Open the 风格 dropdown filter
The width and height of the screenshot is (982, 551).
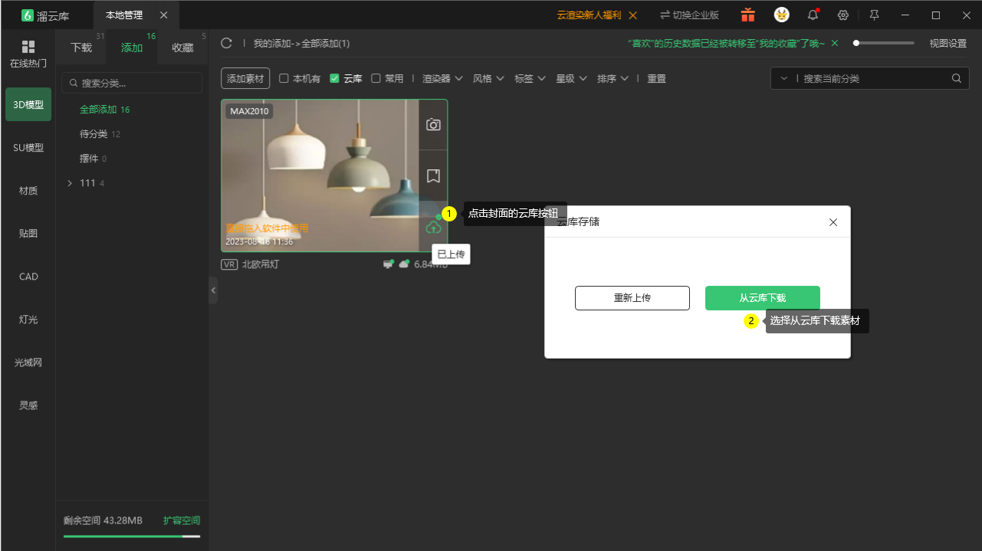[x=488, y=78]
